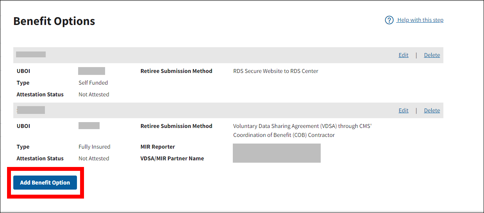This screenshot has width=484, height=213.
Task: Click the MIR Reporter label
Action: 157,147
